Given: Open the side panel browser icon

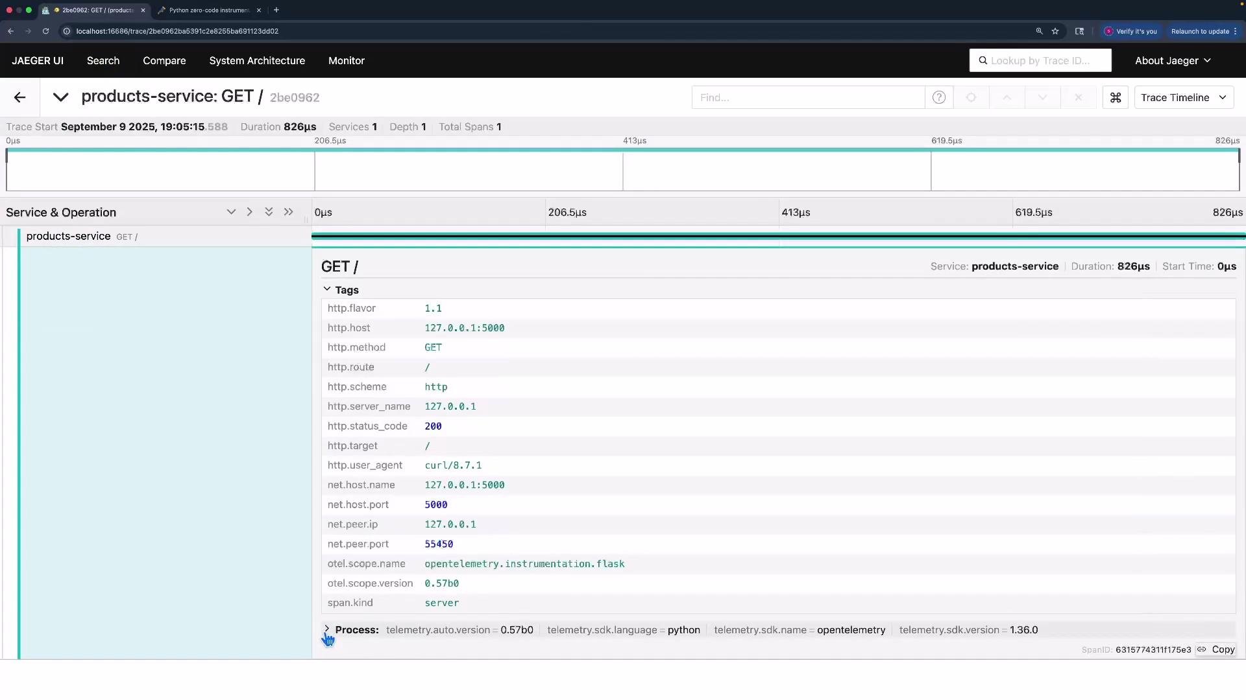Looking at the screenshot, I should point(1079,31).
